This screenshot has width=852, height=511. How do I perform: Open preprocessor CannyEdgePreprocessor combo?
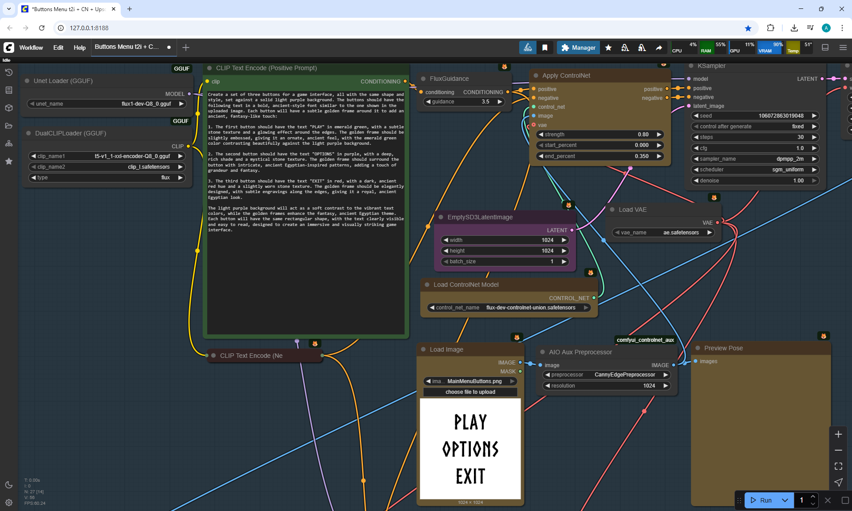(x=606, y=375)
